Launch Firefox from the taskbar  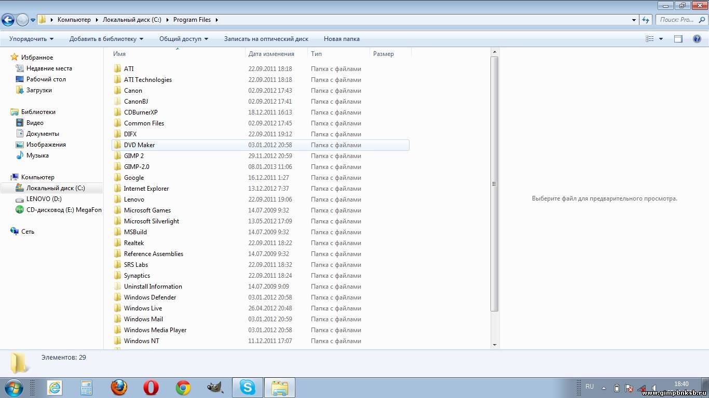119,388
